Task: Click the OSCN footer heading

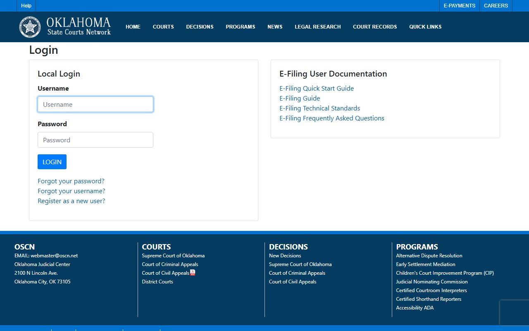Action: [25, 247]
